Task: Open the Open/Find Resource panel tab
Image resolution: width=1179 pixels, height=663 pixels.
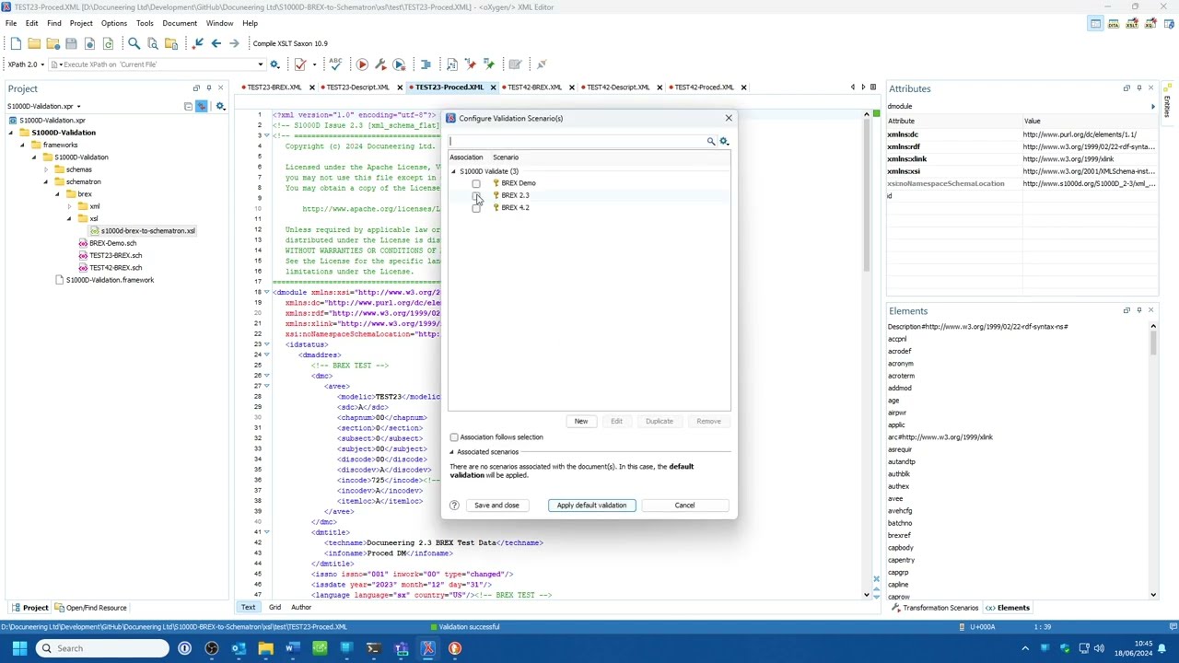Action: (x=90, y=608)
